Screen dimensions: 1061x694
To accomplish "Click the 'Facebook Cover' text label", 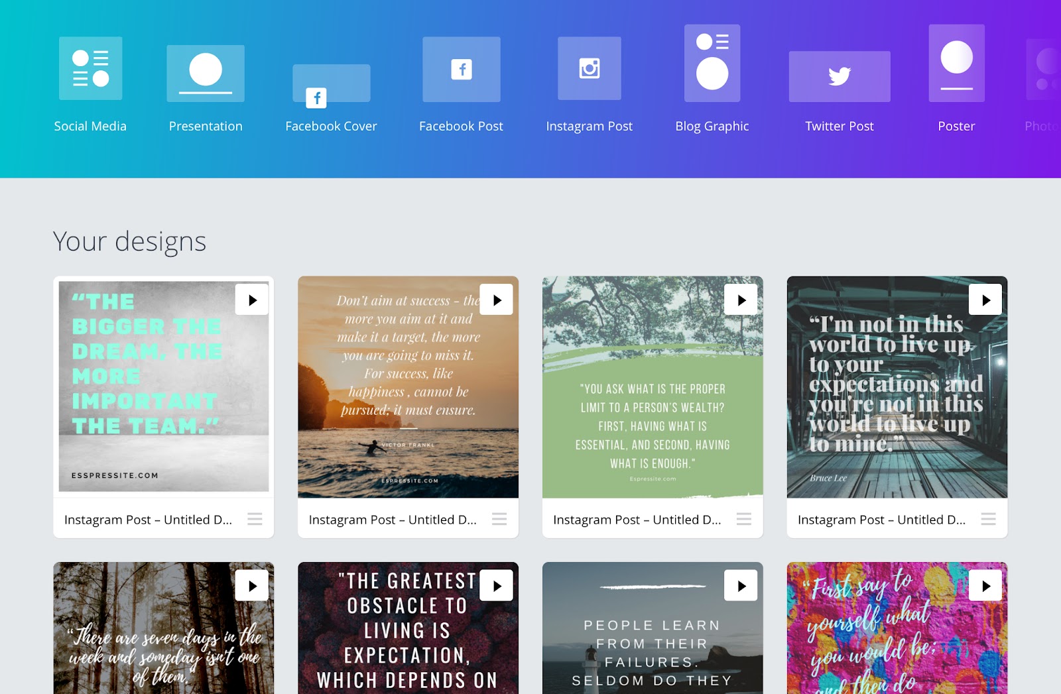I will (x=332, y=126).
